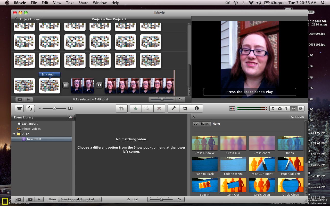Swap the events and projects areas
This screenshot has width=330, height=206.
pos(30,108)
